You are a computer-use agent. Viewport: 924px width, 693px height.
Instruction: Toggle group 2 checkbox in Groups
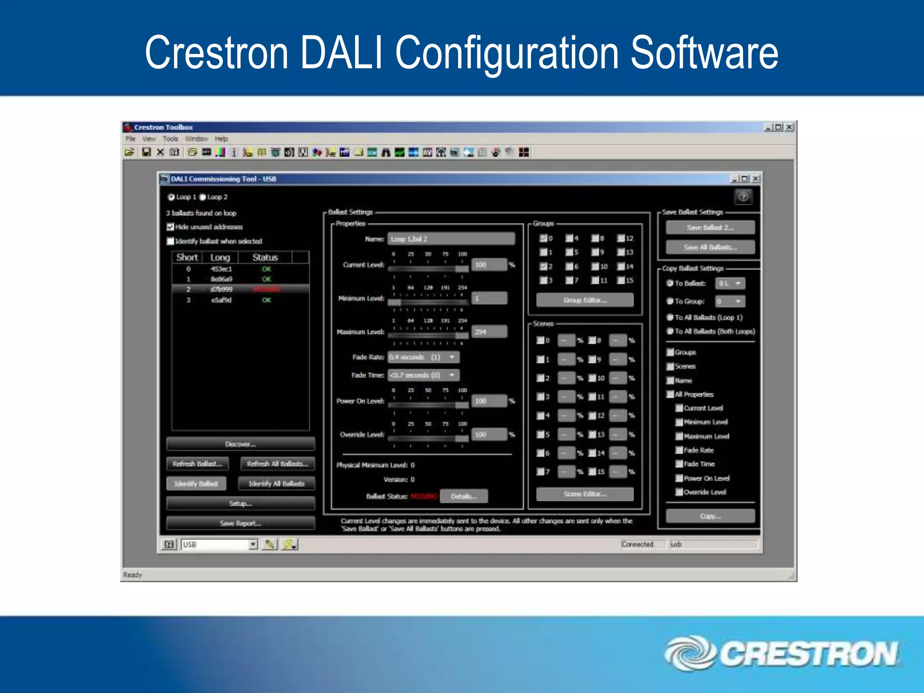544,266
